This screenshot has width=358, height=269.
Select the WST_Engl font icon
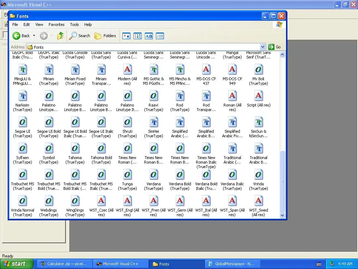pos(127,201)
